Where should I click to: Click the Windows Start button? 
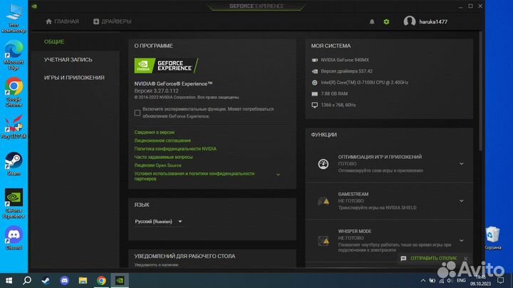click(x=9, y=280)
